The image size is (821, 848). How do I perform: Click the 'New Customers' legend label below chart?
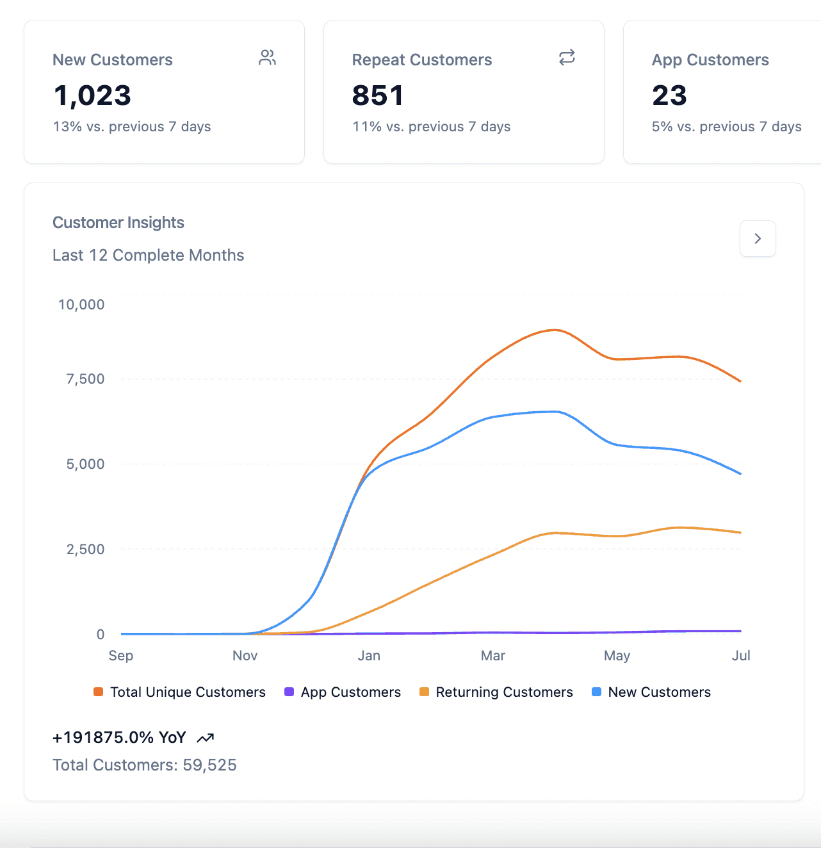point(660,692)
